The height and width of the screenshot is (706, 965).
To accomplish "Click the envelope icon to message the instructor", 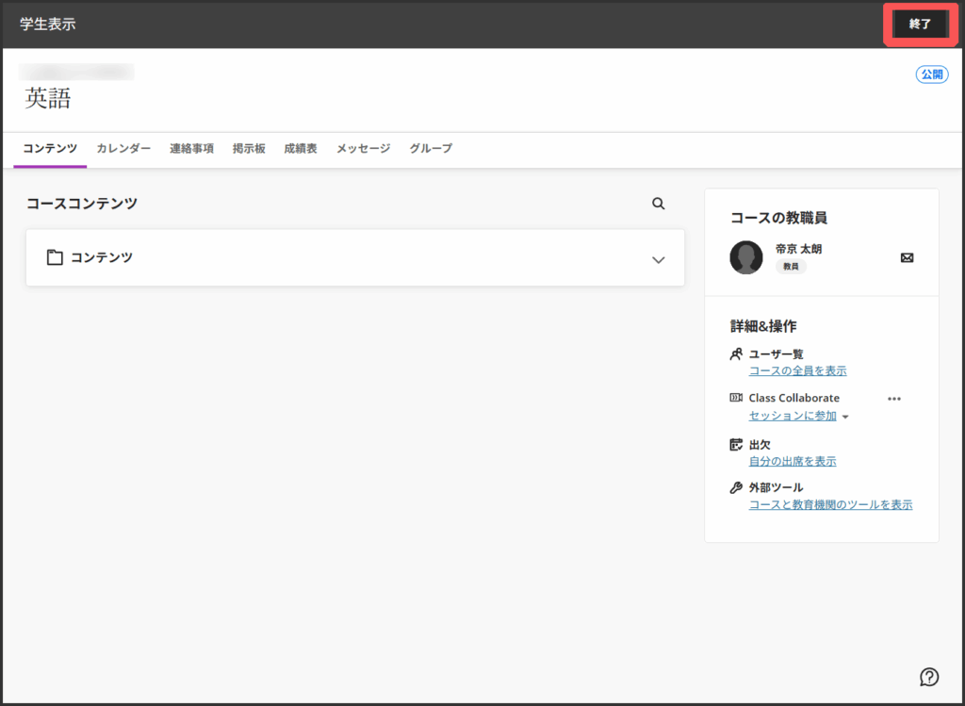I will [x=907, y=257].
